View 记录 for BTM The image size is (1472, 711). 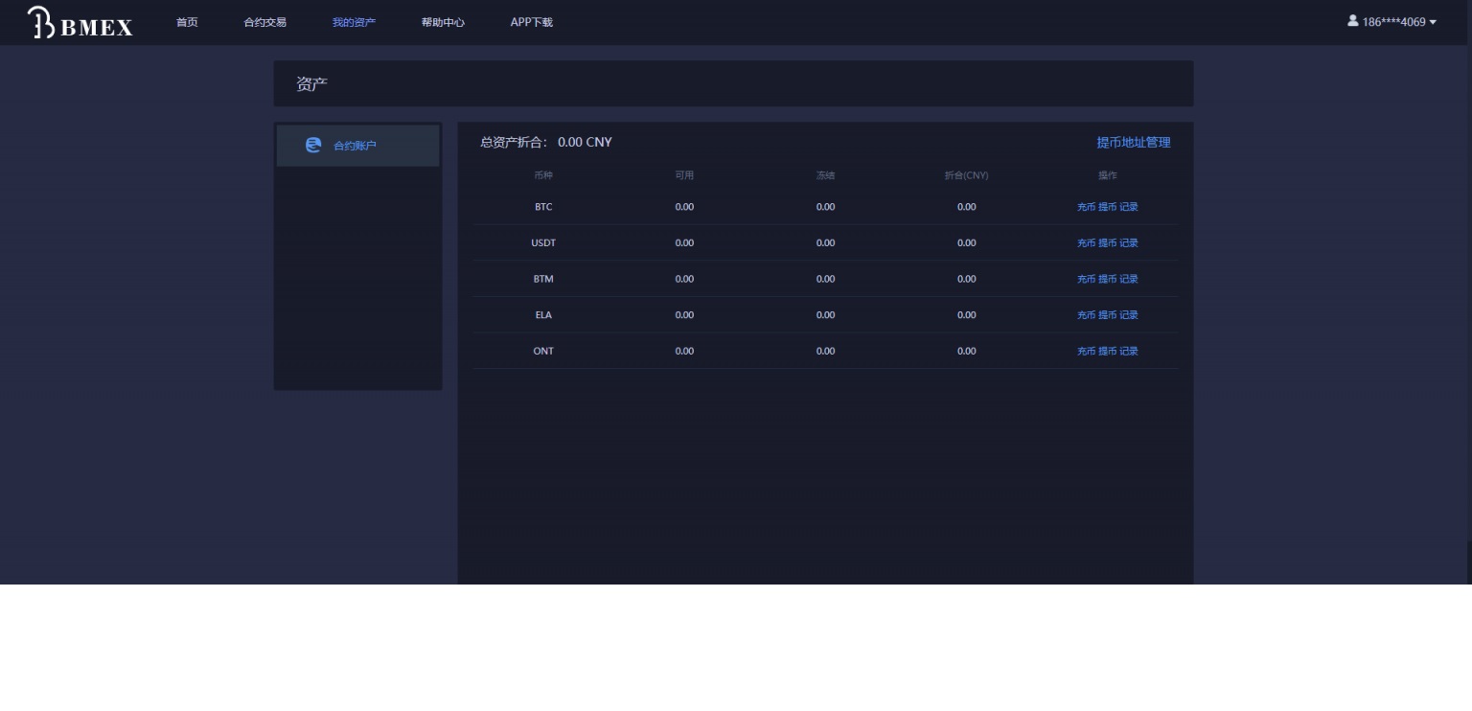[x=1129, y=279]
